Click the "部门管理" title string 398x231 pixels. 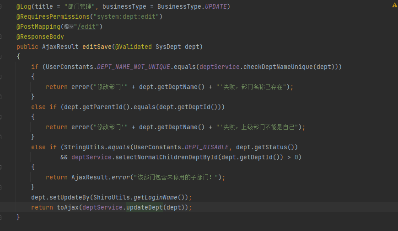(80, 6)
